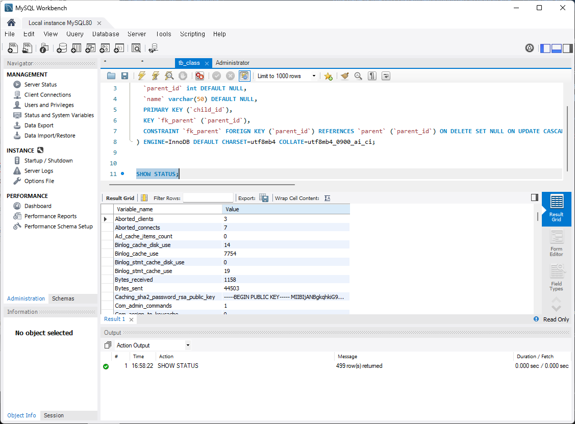
Task: Close the tb_class query tab
Action: (207, 63)
